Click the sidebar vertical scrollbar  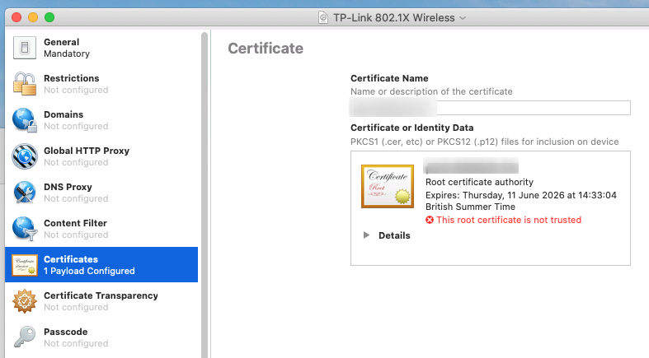(205, 194)
